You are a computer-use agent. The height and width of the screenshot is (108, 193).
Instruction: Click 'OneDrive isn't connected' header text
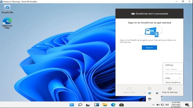pos(152,14)
